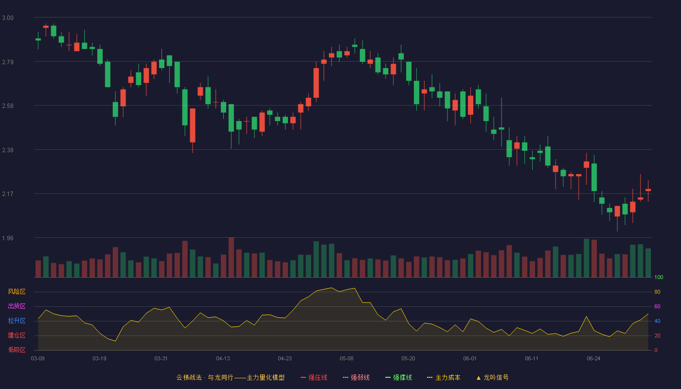Select the first candlestick at 03-09

click(x=38, y=39)
